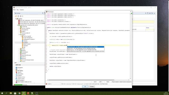Expand the Пользователи node arrow
The image size is (169, 95).
[x=19, y=30]
